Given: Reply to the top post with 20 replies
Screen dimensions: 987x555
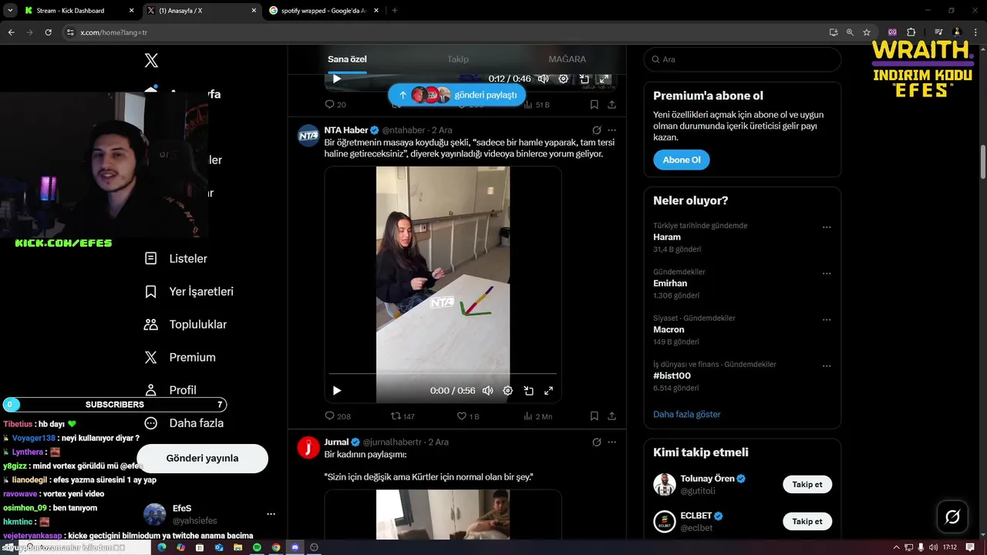Looking at the screenshot, I should (335, 104).
